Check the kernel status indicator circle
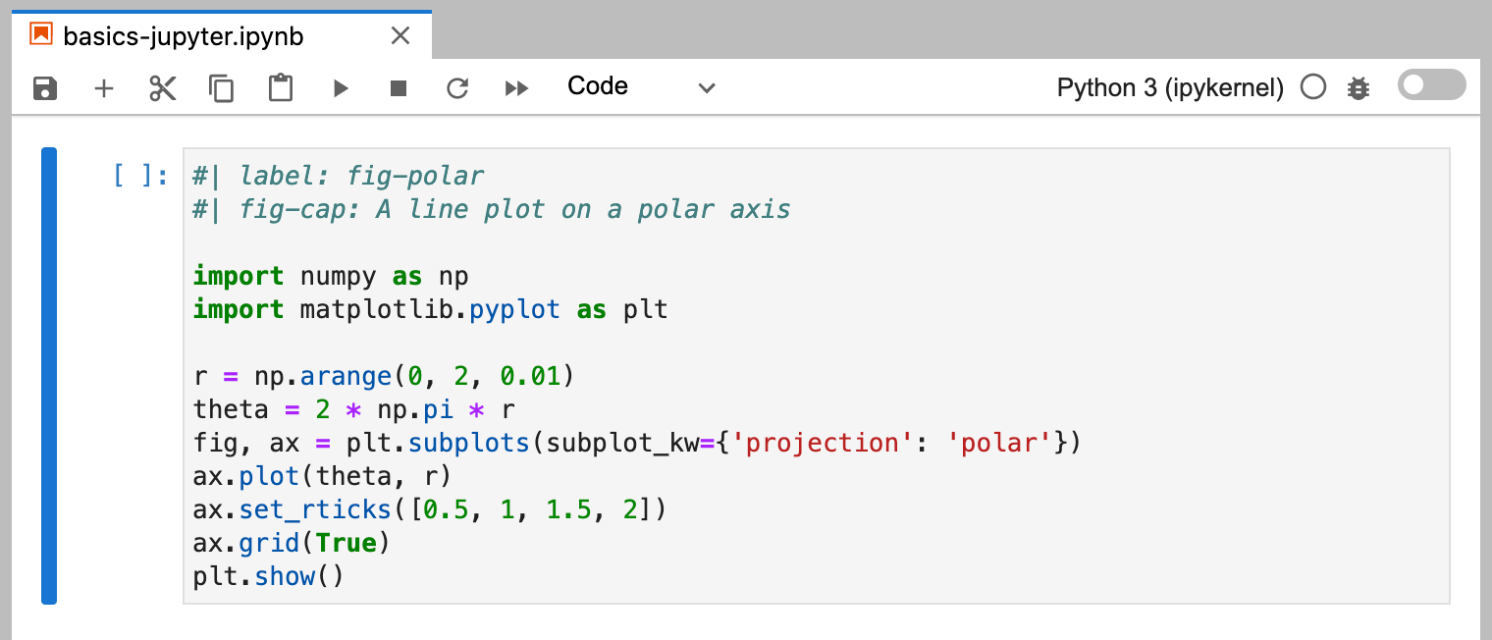Screen dimensions: 1492x640 (1312, 86)
